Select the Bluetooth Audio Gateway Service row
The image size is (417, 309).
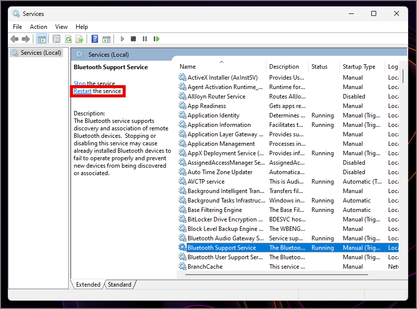click(288, 238)
